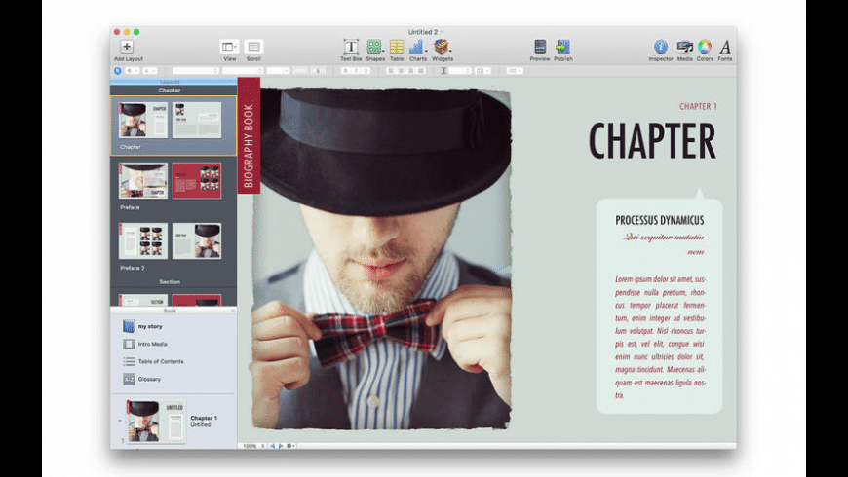
Task: Click the Publish icon
Action: click(563, 47)
